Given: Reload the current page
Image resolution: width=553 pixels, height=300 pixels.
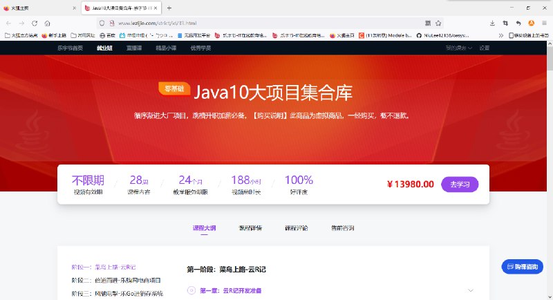Looking at the screenshot, I should click(x=35, y=24).
